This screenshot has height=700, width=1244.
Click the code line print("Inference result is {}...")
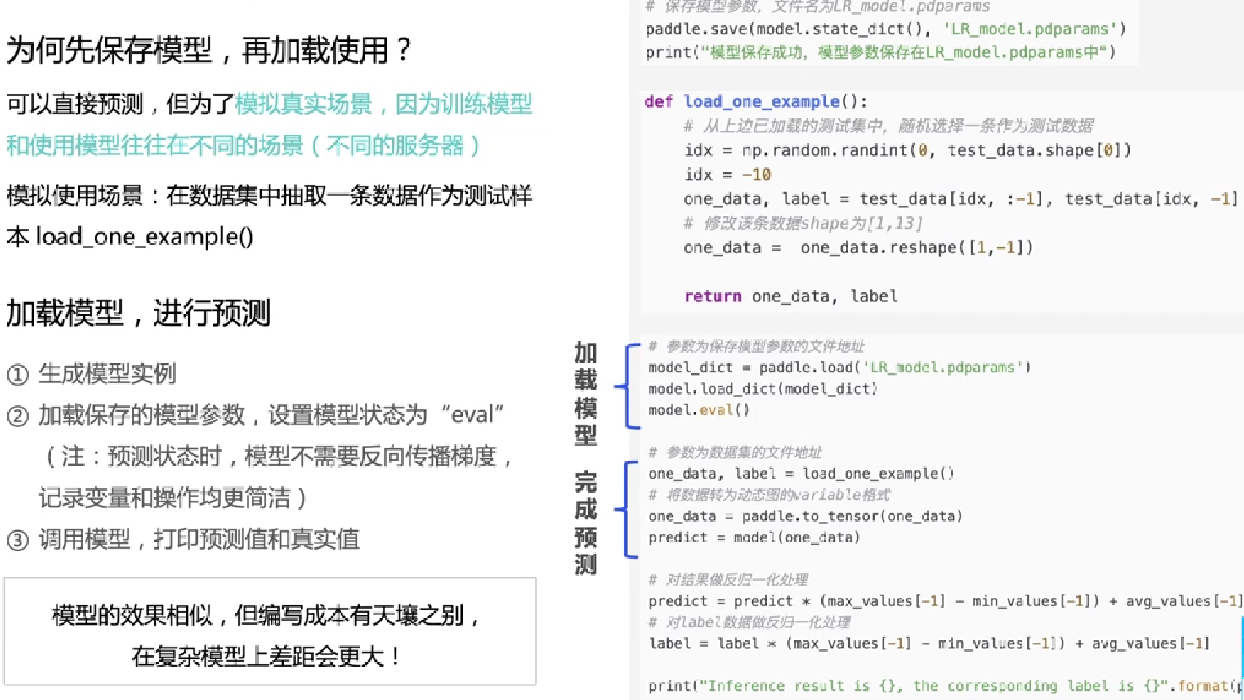(946, 686)
